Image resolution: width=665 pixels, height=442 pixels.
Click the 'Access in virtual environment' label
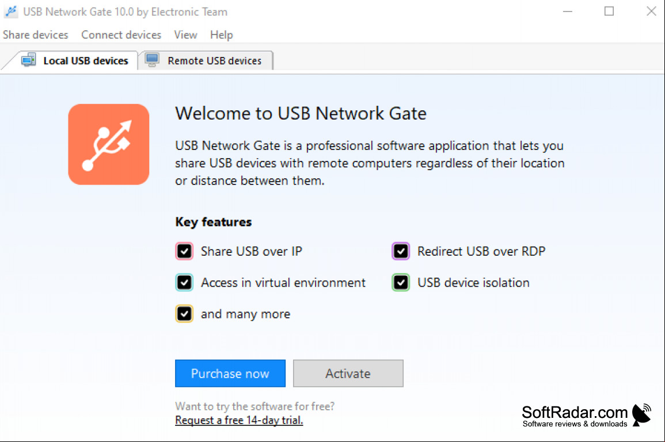pyautogui.click(x=283, y=282)
